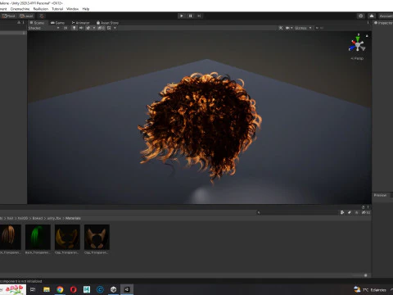
Task: Toggle hidden packages visibility icon
Action: [x=366, y=212]
